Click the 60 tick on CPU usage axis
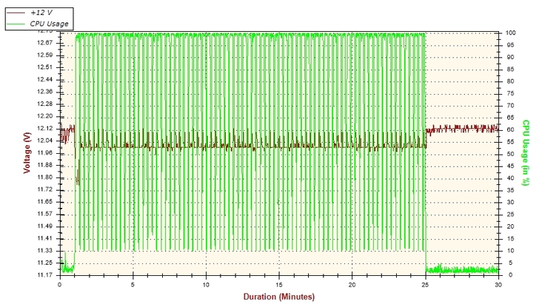 click(x=510, y=129)
